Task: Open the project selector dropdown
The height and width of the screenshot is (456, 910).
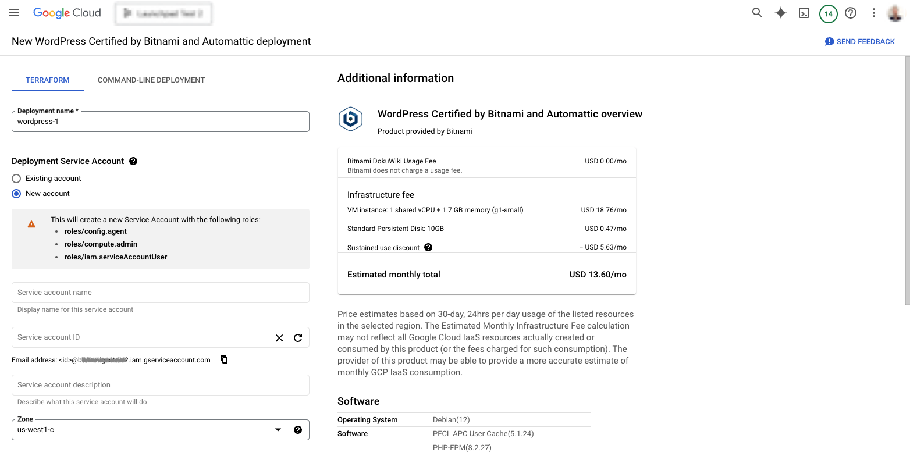Action: click(163, 13)
